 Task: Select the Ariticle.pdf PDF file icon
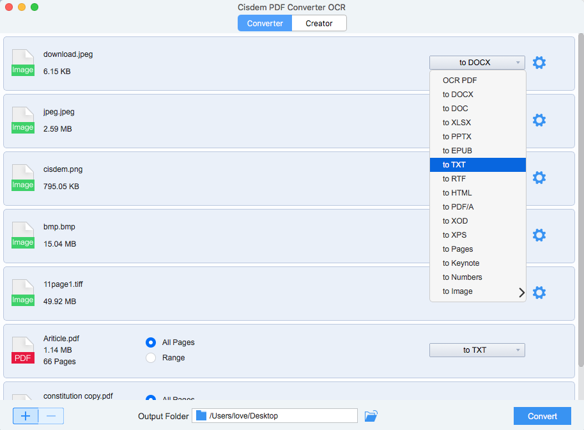click(23, 350)
